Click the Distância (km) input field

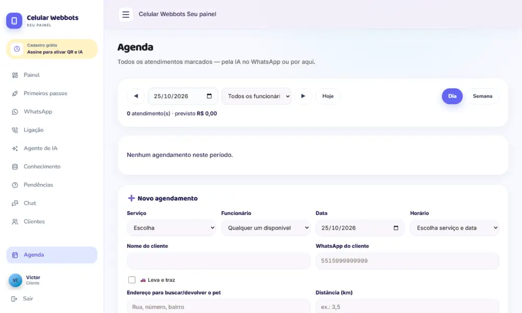point(407,306)
